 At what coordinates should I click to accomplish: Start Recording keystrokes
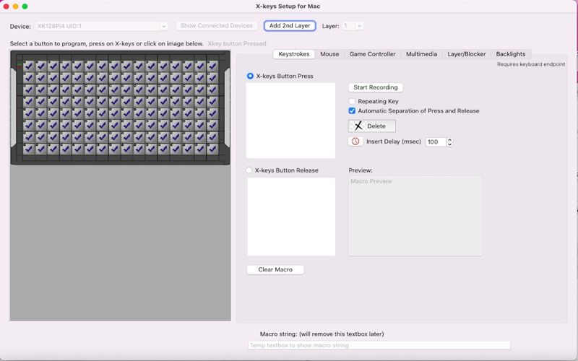pos(375,87)
